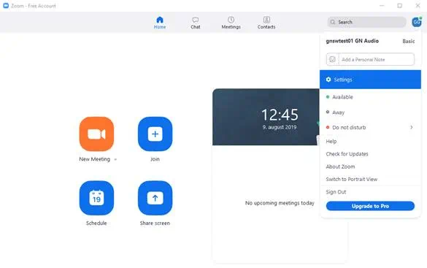This screenshot has width=427, height=268.
Task: Open Help from the profile menu
Action: pos(331,142)
